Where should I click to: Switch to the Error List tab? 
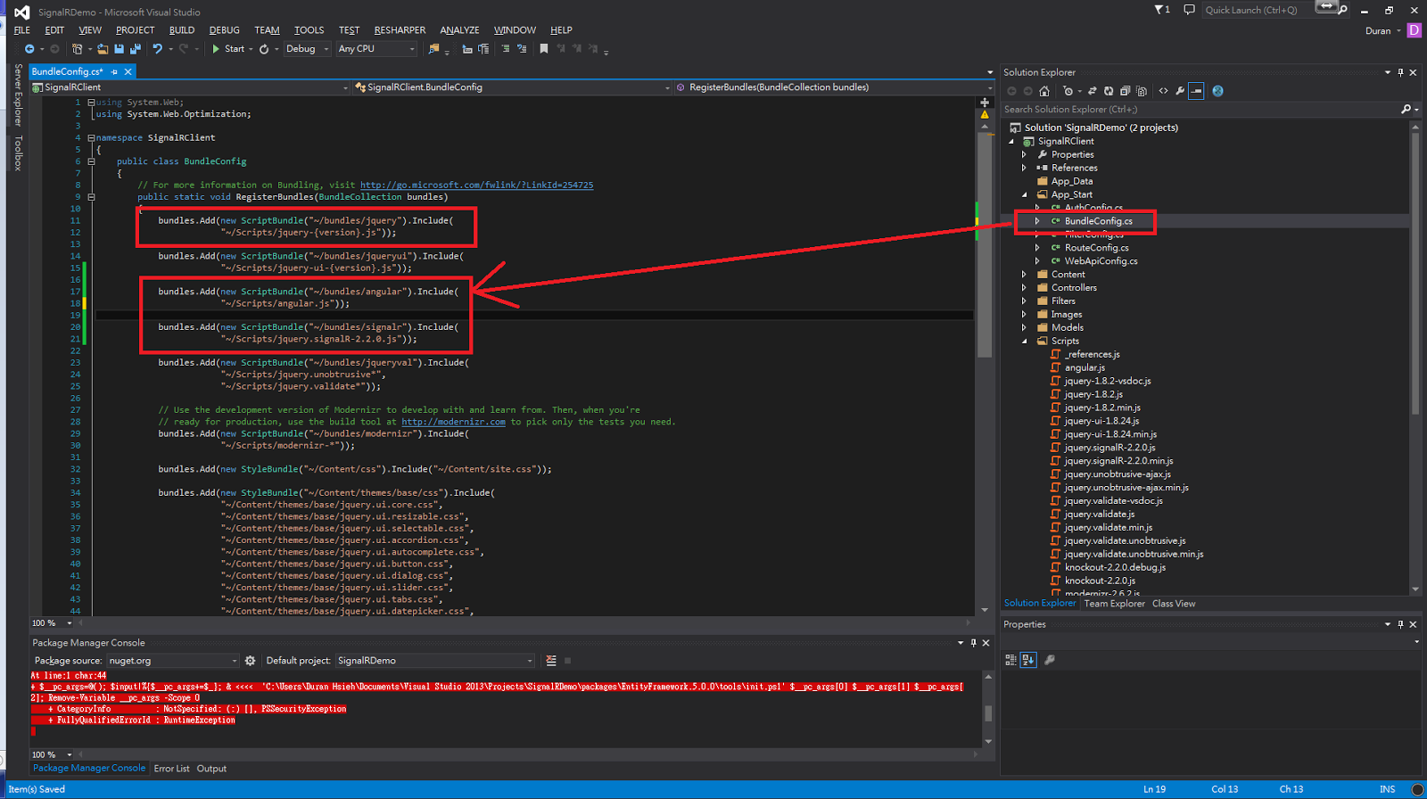[x=171, y=769]
